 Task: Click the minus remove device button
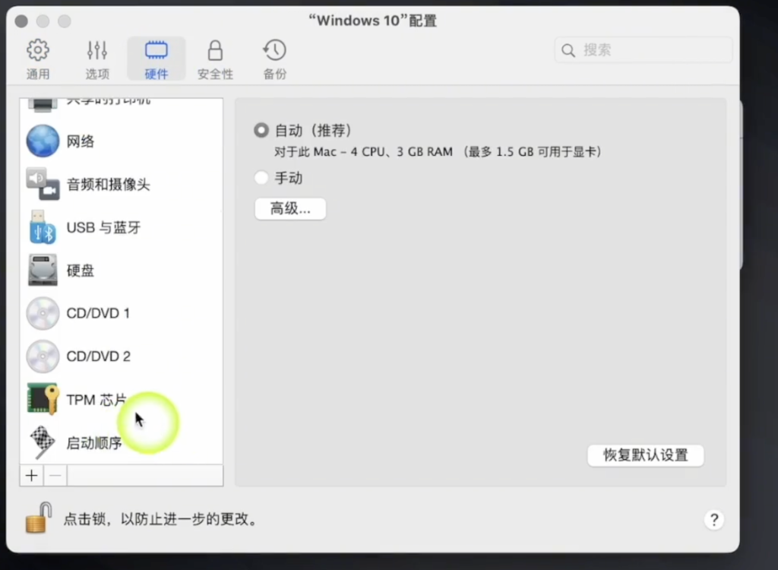click(x=55, y=476)
